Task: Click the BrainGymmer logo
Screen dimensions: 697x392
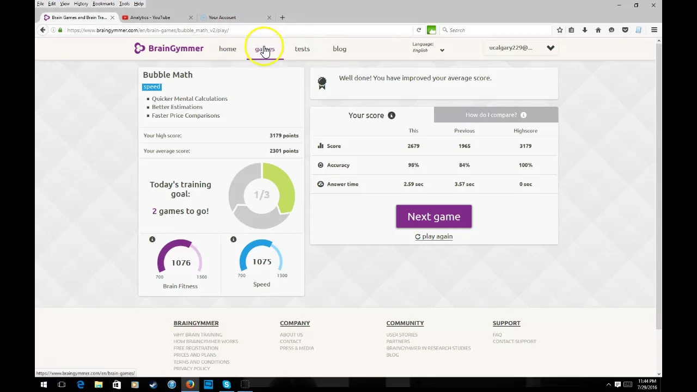Action: 169,48
